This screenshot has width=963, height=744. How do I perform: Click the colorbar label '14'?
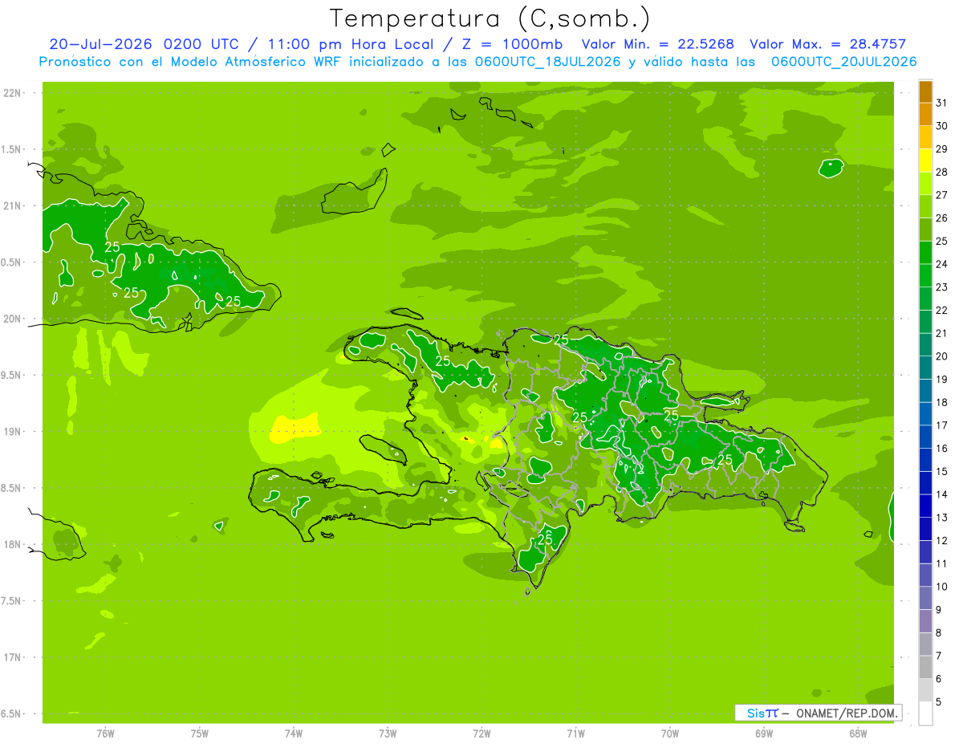coord(942,495)
